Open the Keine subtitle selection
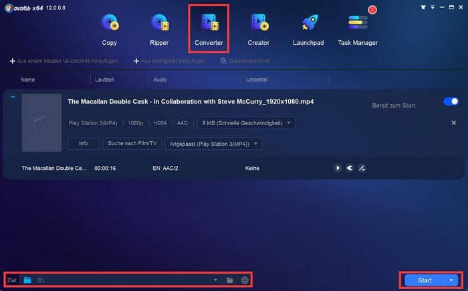468x291 pixels. pos(252,168)
